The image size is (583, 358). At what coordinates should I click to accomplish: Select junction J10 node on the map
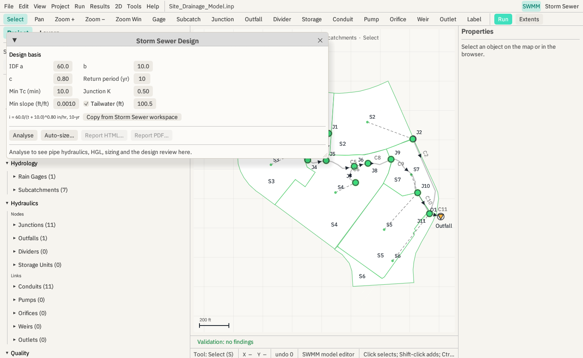point(418,193)
